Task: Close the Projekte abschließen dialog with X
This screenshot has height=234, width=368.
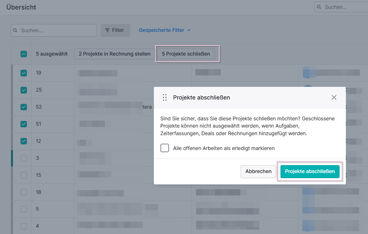Action: [x=334, y=97]
